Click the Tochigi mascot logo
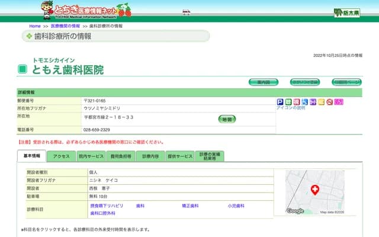 47,10
